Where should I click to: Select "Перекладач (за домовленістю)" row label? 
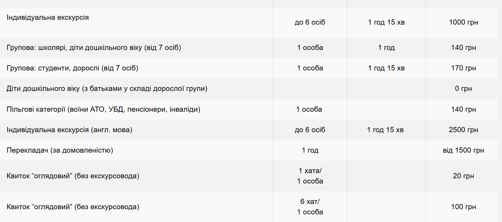click(60, 151)
